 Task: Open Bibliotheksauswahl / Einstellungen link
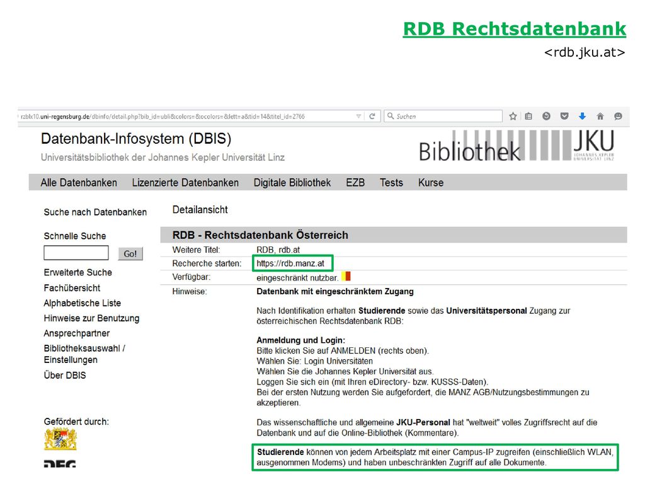point(84,354)
